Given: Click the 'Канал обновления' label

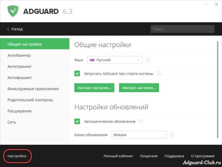Looking at the screenshot, I should pos(91,135).
